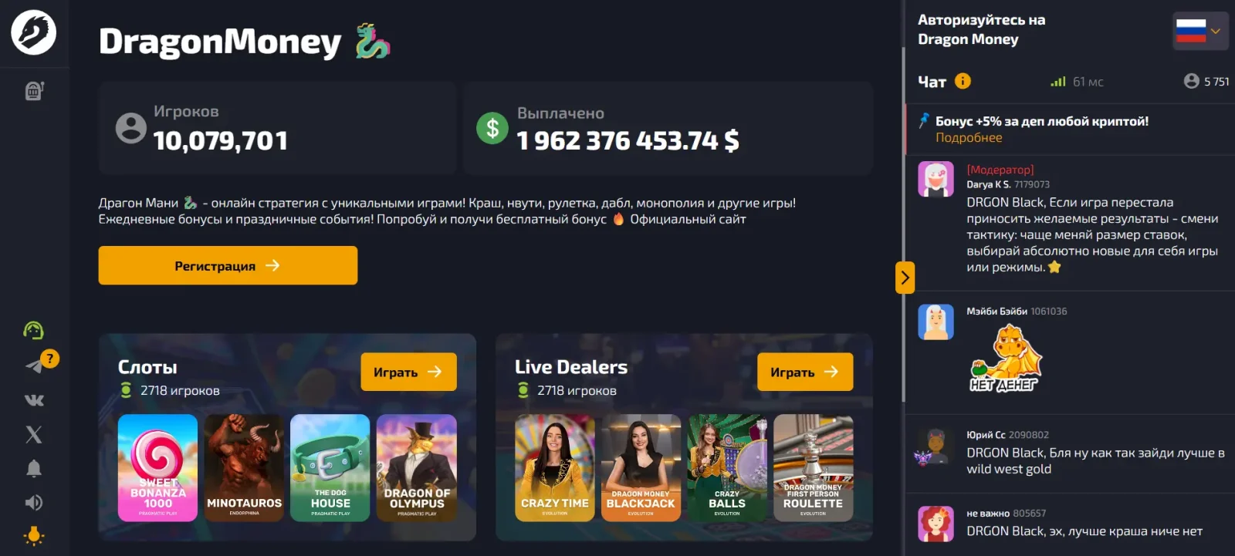Open the Подробнее bonus link in chat
This screenshot has width=1235, height=556.
point(969,137)
